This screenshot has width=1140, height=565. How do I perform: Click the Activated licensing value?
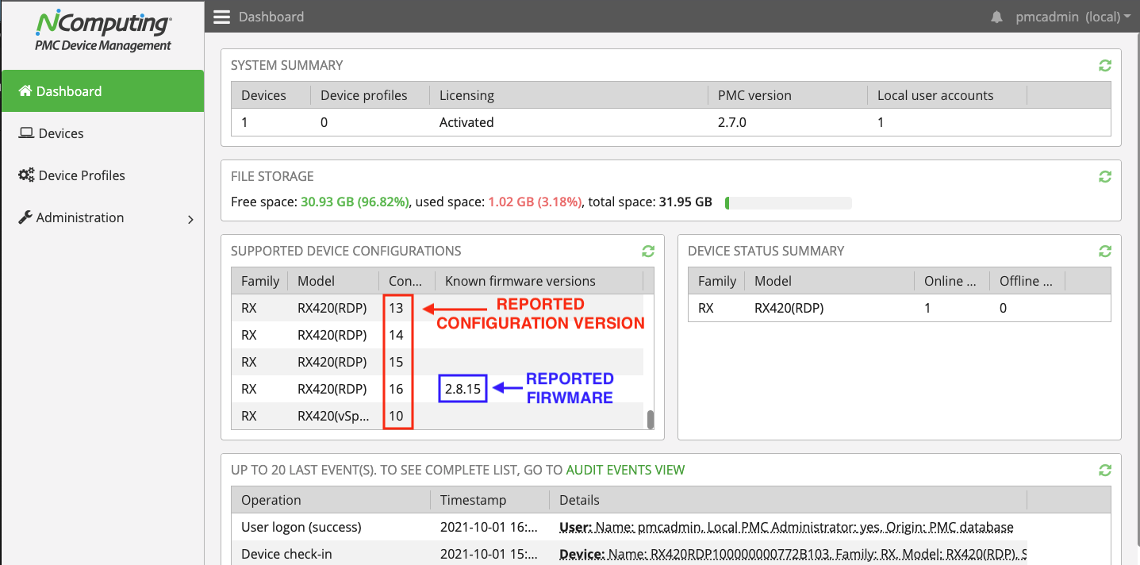click(466, 122)
